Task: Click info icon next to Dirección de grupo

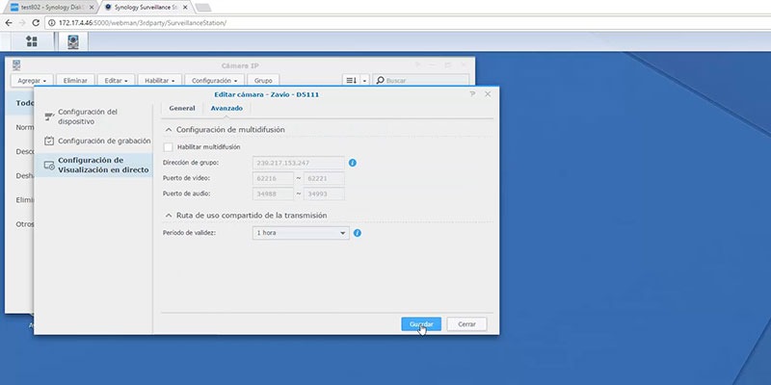Action: pyautogui.click(x=353, y=163)
